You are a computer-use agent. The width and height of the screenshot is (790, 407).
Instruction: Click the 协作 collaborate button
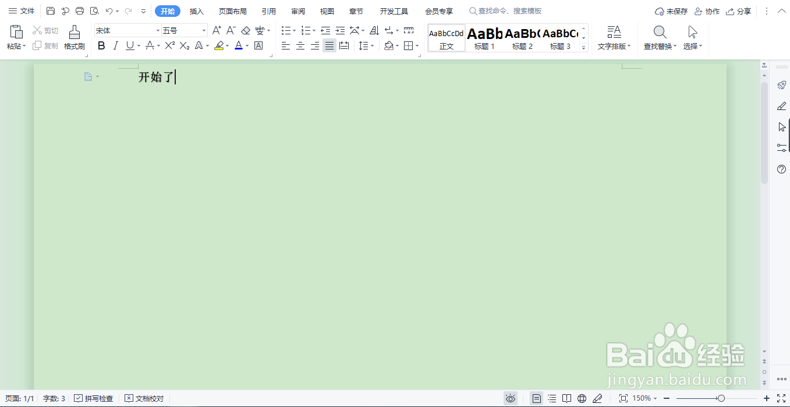[x=707, y=11]
